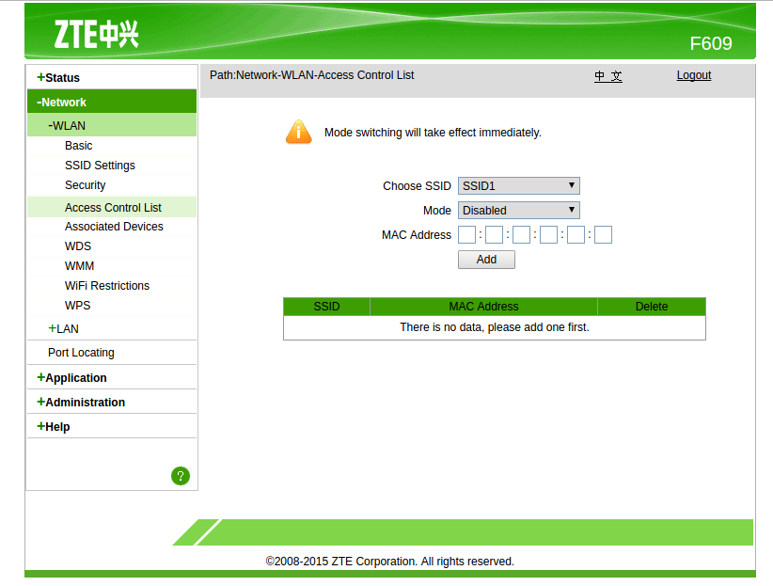773x586 pixels.
Task: Click the ZTE logo in header
Action: click(96, 34)
